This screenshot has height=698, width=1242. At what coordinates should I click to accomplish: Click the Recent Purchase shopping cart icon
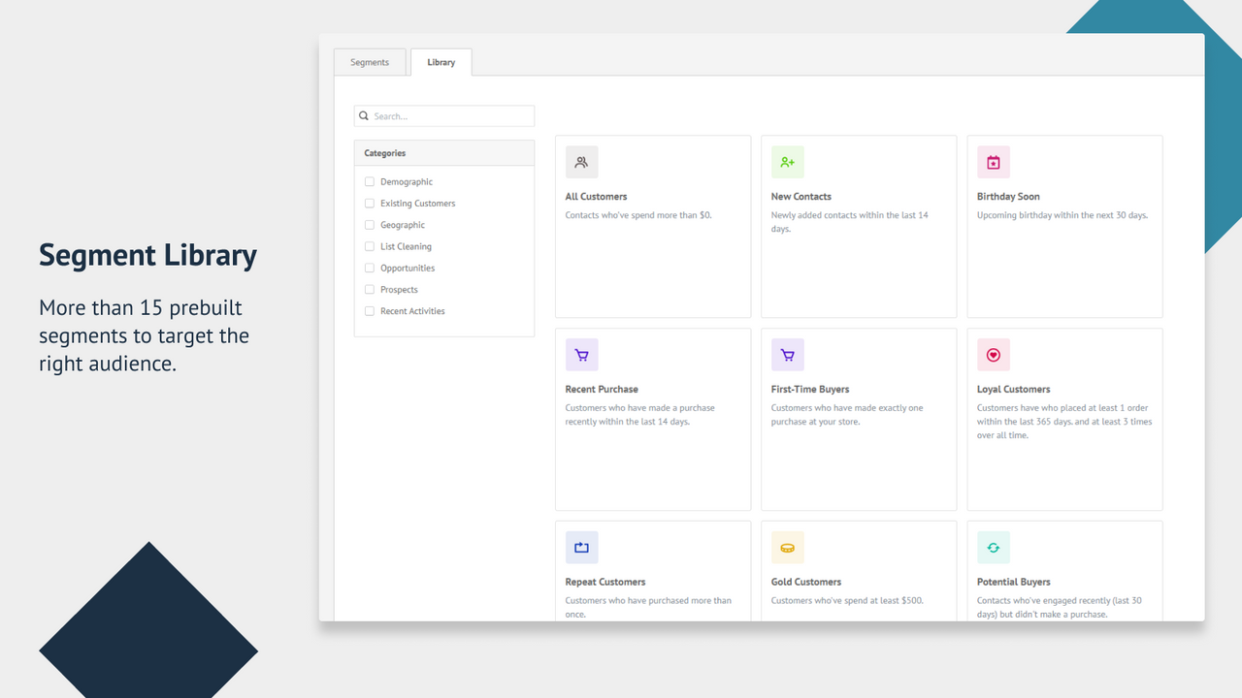coord(581,354)
